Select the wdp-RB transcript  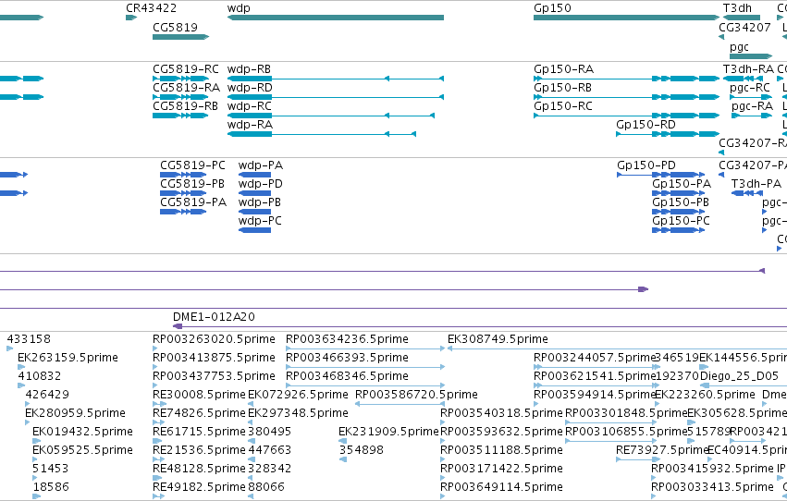(x=336, y=79)
